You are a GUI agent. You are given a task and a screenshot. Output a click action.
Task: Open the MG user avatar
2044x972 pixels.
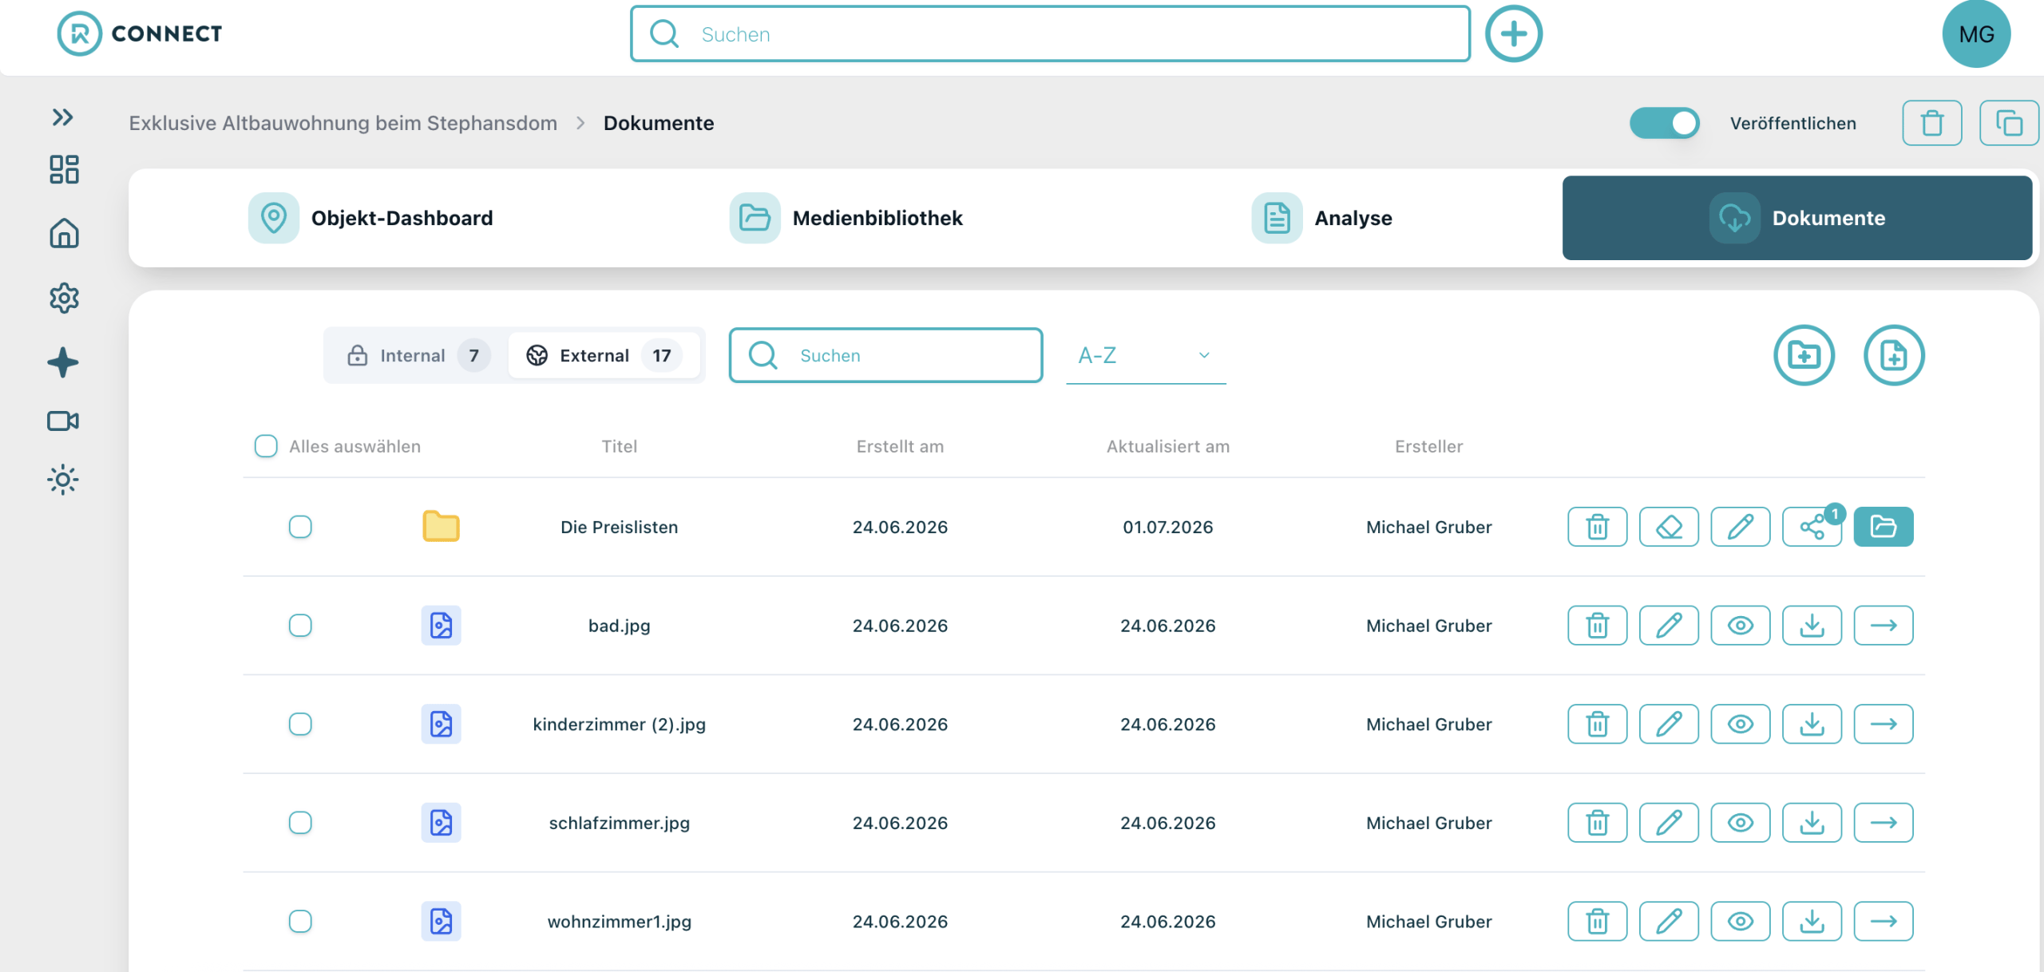pyautogui.click(x=1976, y=34)
